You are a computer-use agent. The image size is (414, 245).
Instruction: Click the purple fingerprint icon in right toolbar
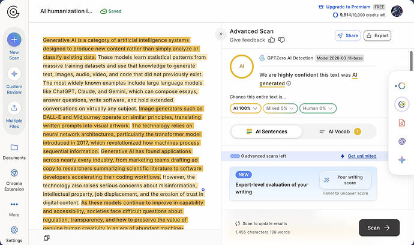[x=402, y=141]
